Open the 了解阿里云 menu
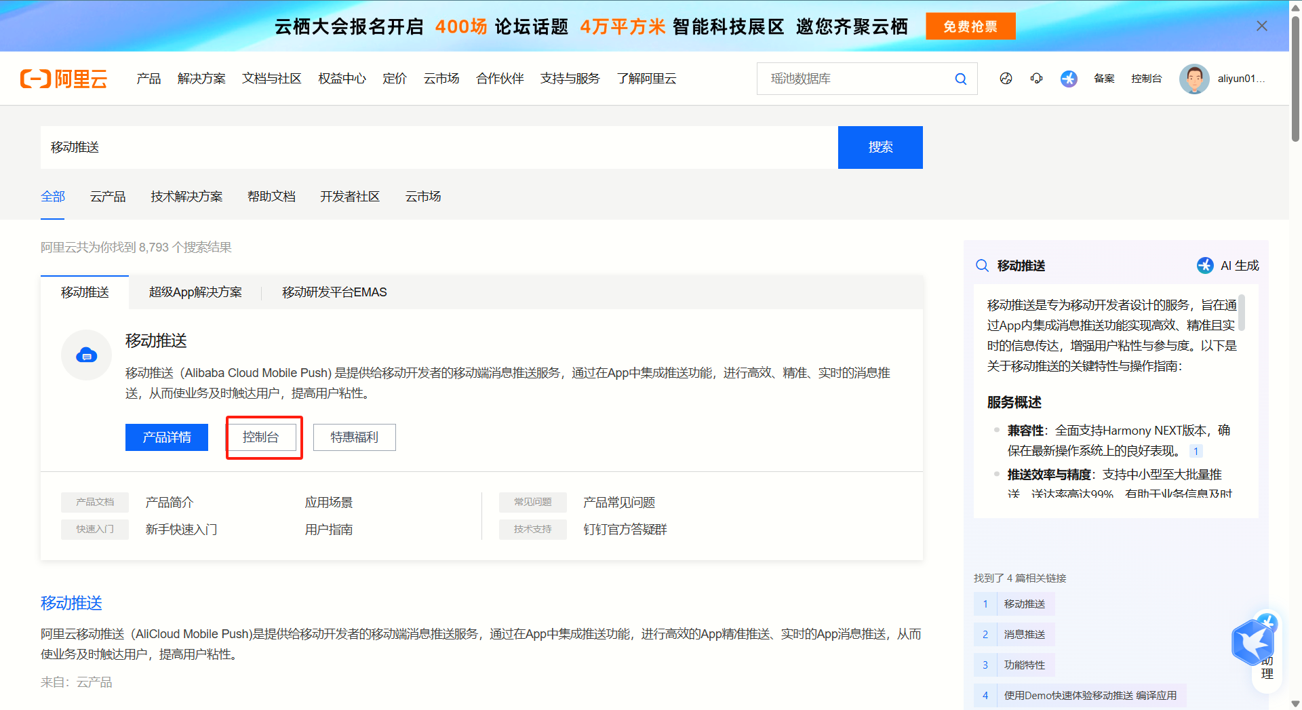This screenshot has height=710, width=1302. pos(647,79)
